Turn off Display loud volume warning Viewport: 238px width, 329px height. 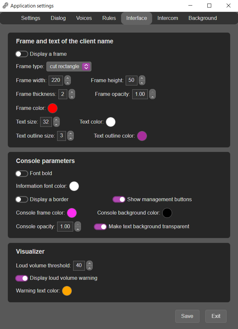(x=22, y=278)
